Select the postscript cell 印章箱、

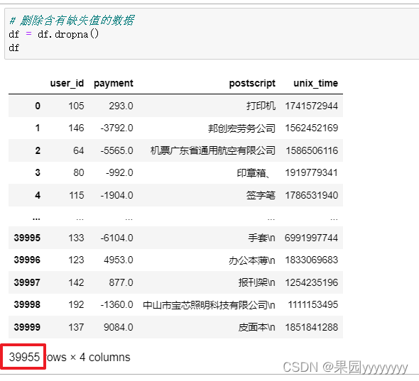click(x=254, y=173)
